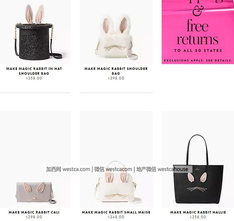The height and width of the screenshot is (221, 234).
Task: Click the $398.00 price of furry shoulder bag
Action: coord(116,78)
